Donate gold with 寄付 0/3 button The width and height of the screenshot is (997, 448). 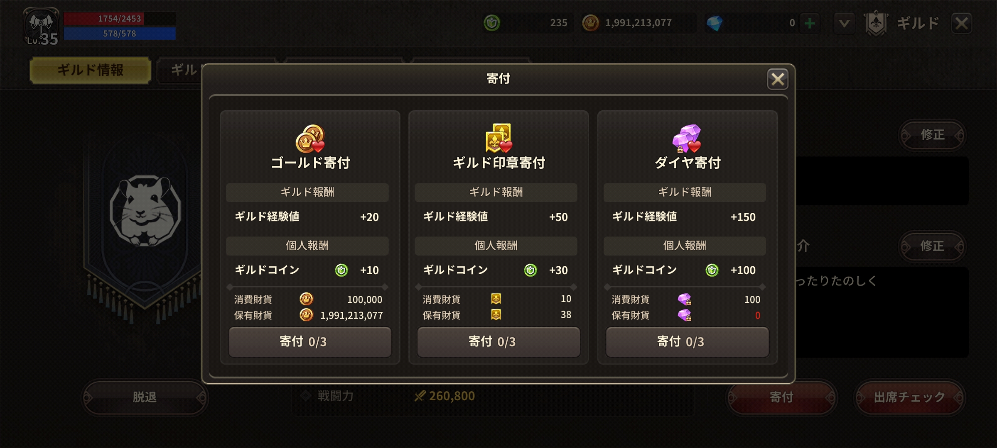click(x=310, y=342)
